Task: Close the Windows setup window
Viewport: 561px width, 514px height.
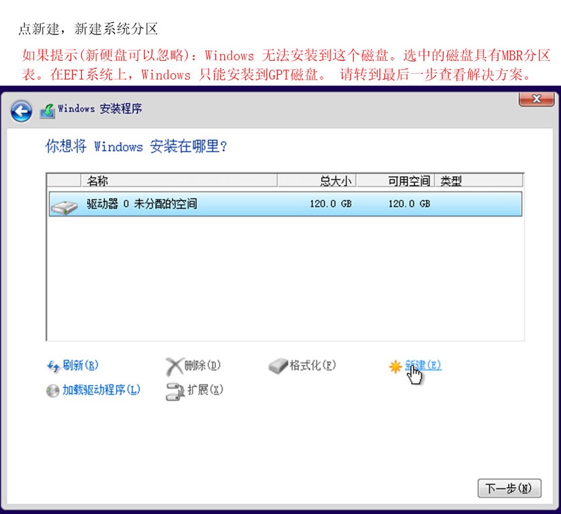Action: [x=536, y=99]
